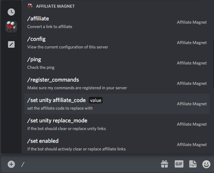214x173 pixels.
Task: Select /set unity affiliate_code command
Action: [x=117, y=104]
